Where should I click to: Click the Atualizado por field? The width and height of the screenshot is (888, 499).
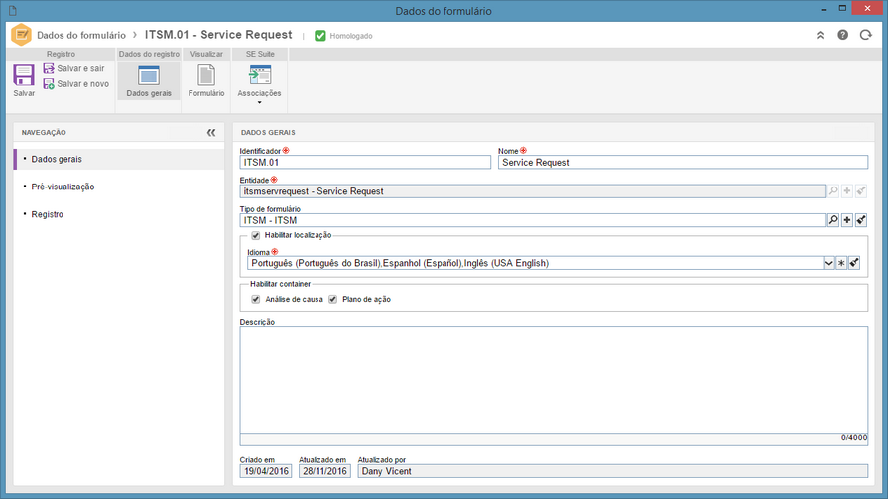tap(613, 471)
